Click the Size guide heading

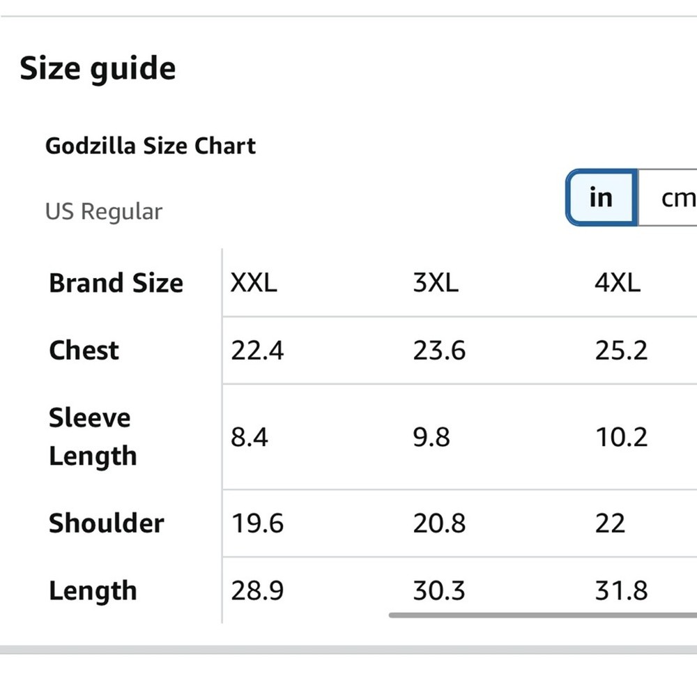[x=98, y=69]
